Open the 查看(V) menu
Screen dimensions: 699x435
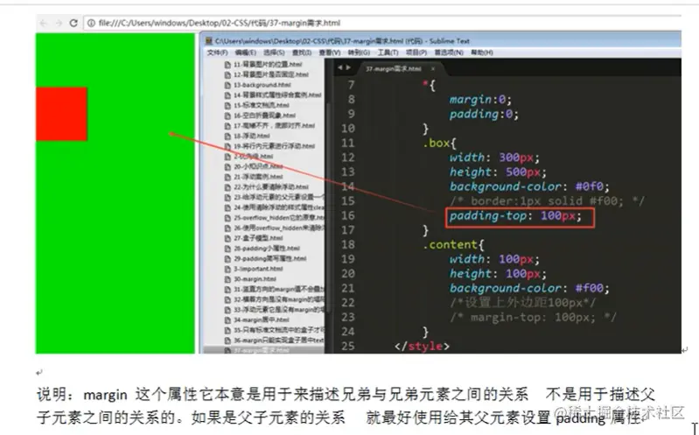click(x=330, y=53)
